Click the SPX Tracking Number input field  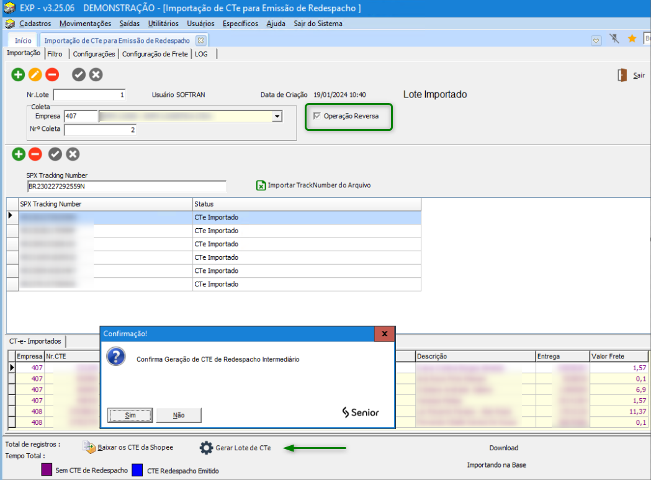(x=127, y=186)
